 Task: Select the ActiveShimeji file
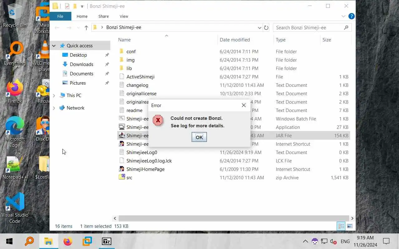tap(140, 77)
